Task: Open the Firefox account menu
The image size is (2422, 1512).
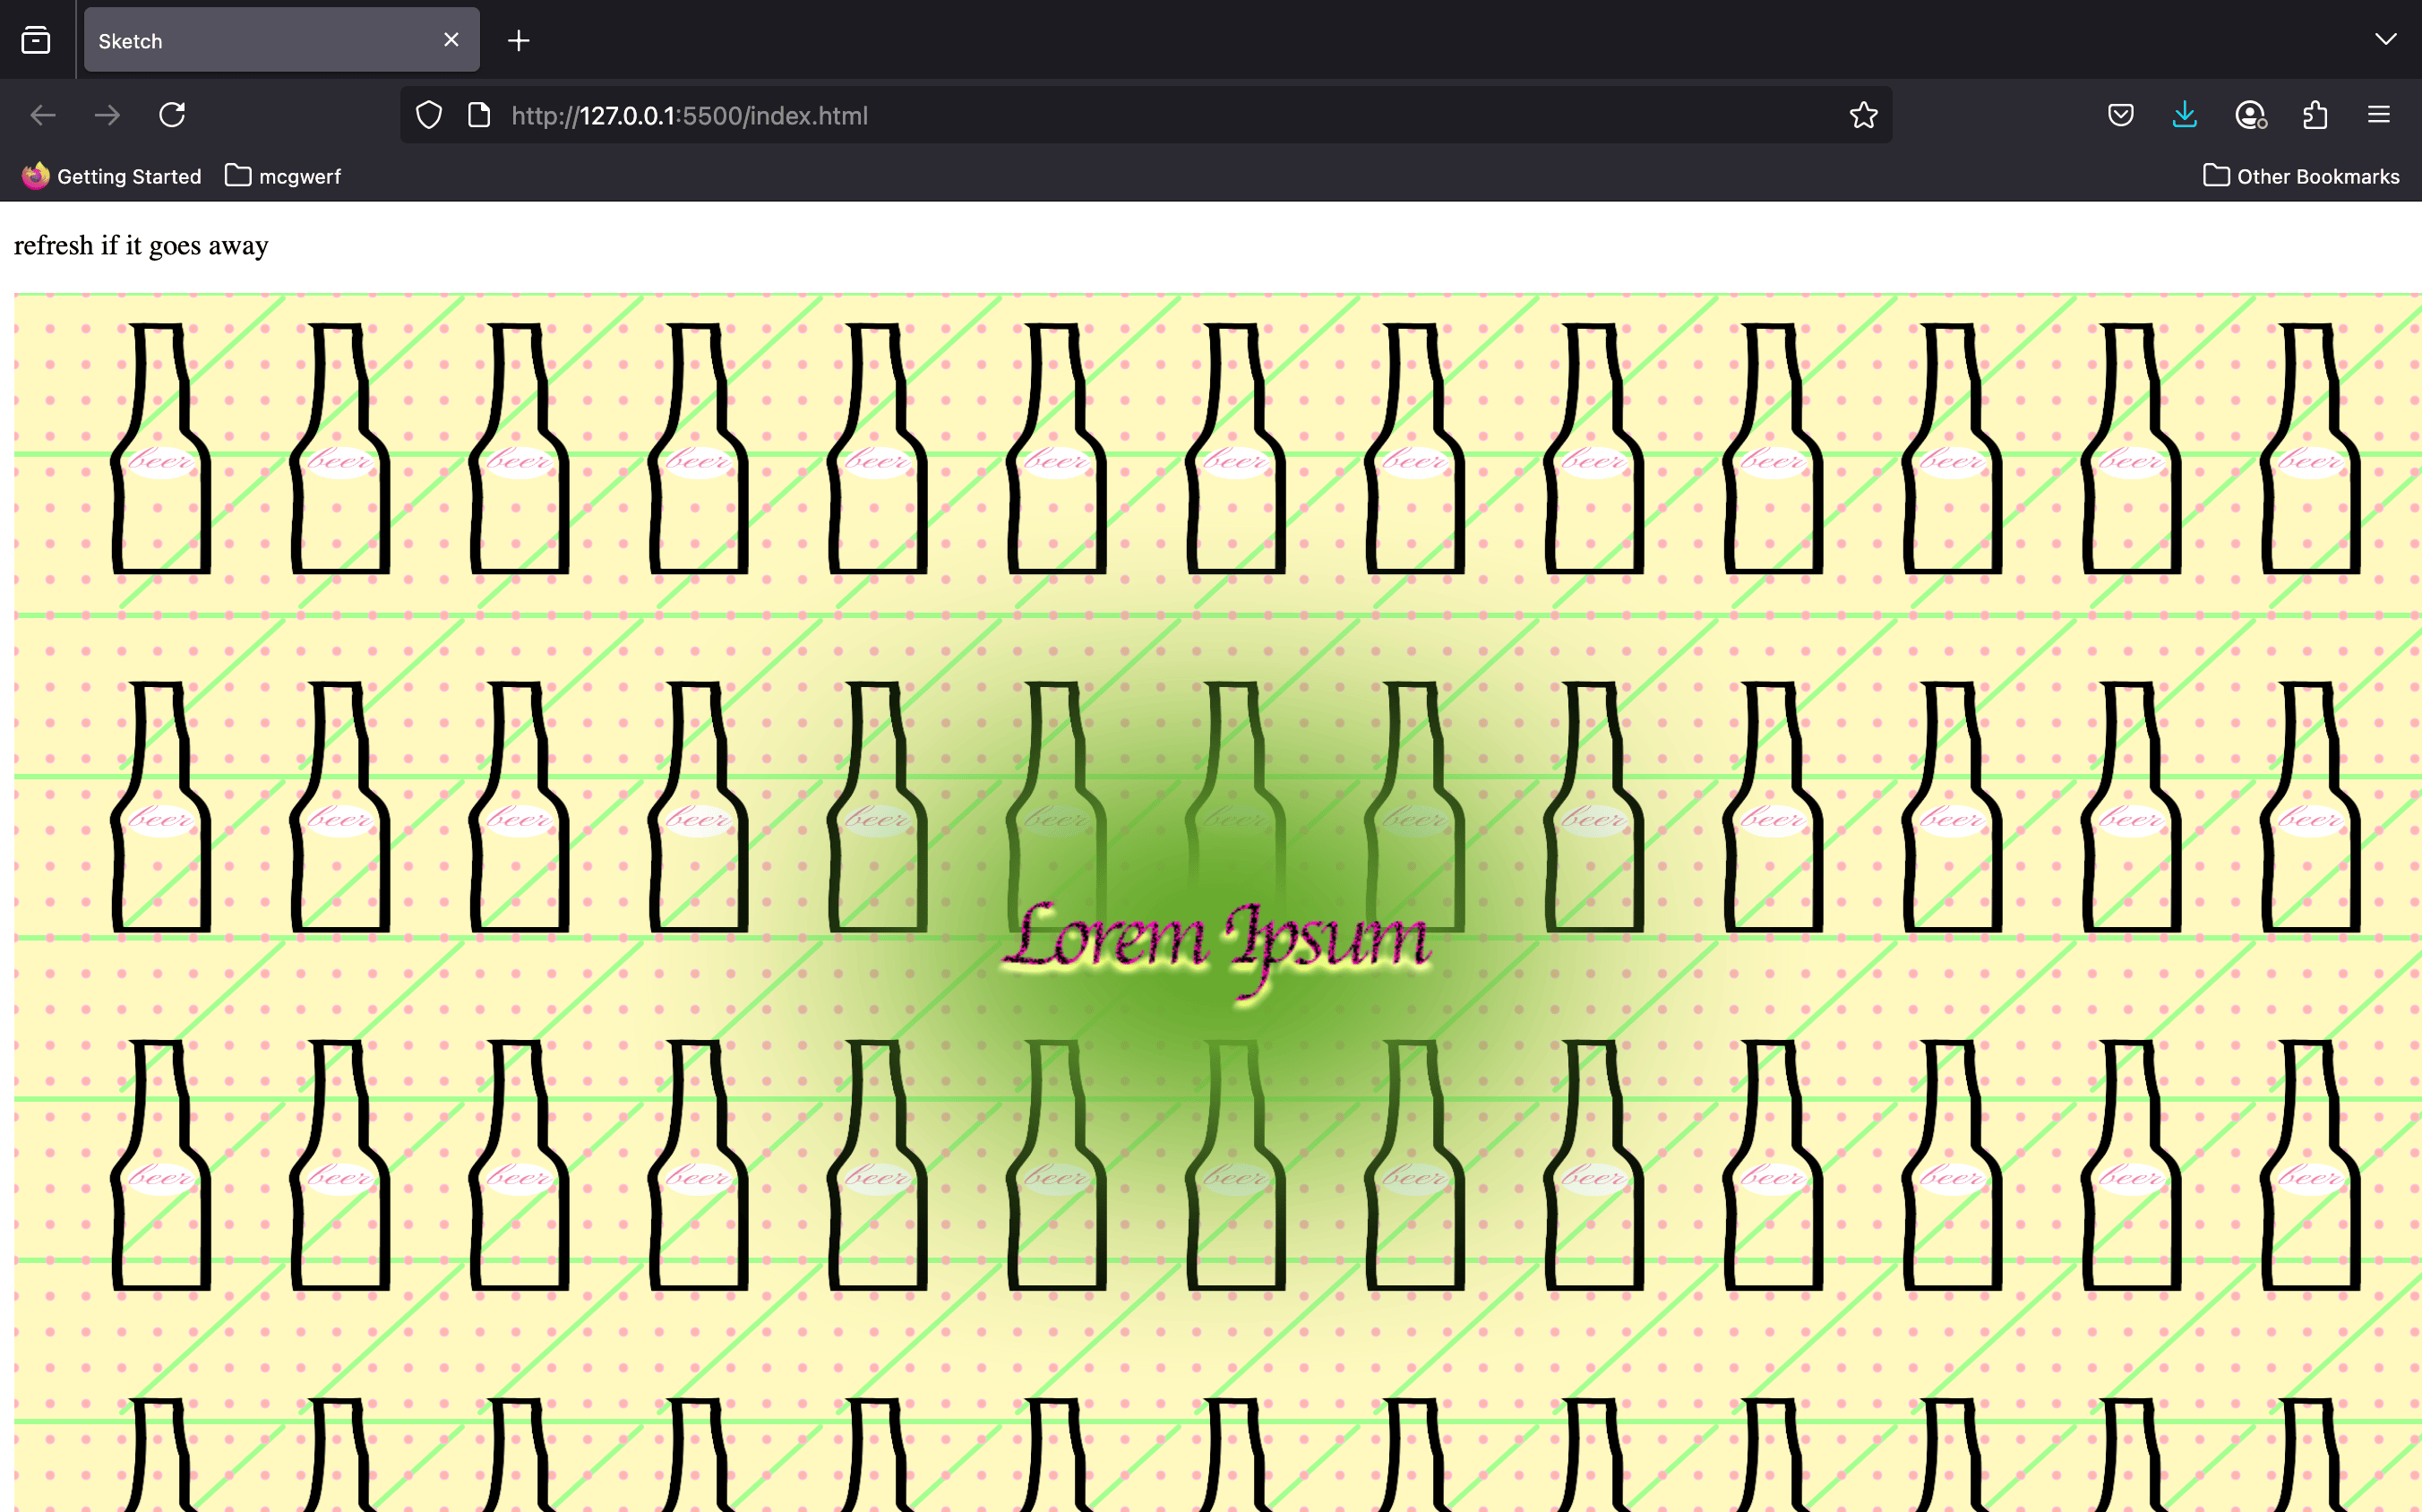Action: 2250,115
